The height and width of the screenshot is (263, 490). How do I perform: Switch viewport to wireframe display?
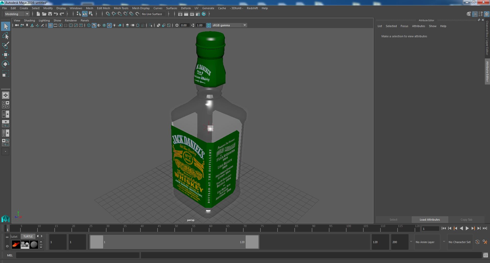click(x=89, y=25)
